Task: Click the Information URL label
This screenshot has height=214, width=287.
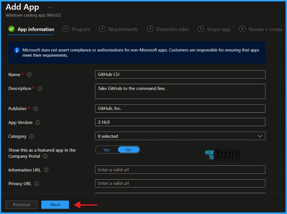Action: pos(25,170)
